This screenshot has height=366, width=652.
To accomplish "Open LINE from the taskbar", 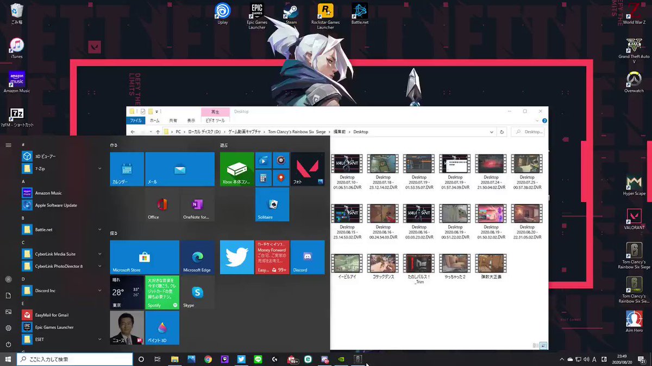I will click(x=258, y=359).
